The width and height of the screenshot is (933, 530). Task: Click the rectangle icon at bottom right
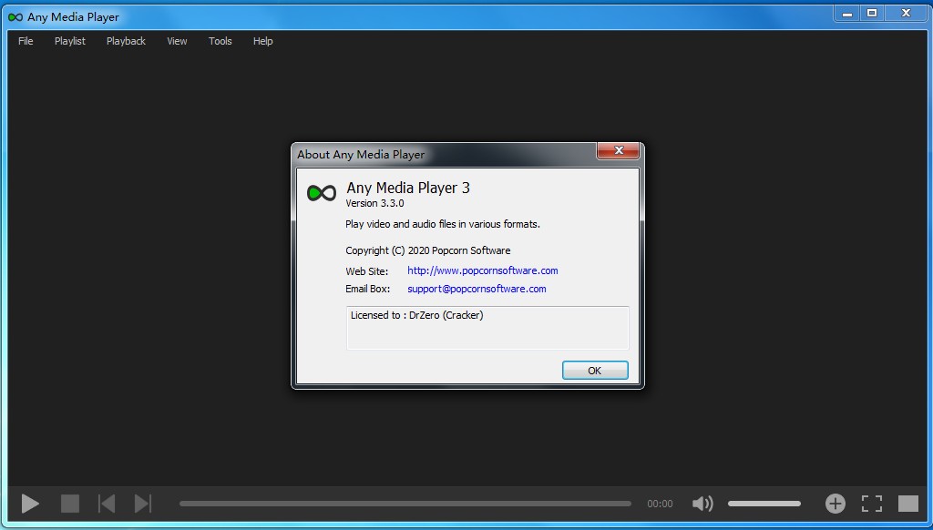pyautogui.click(x=907, y=504)
